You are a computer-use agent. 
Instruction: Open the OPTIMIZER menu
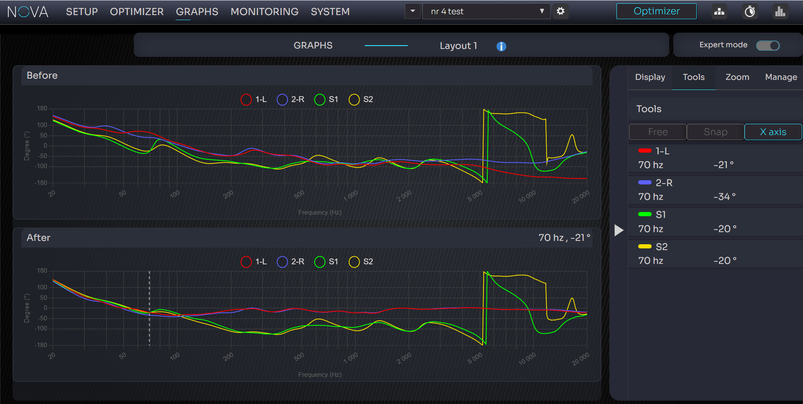pos(137,12)
